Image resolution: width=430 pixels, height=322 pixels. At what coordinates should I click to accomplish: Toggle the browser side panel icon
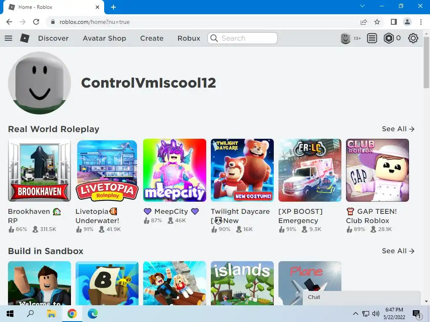[x=394, y=22]
